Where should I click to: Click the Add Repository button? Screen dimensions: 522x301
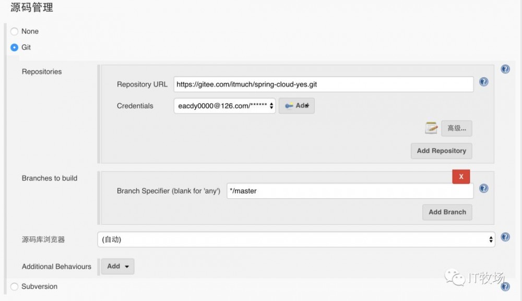coord(441,151)
